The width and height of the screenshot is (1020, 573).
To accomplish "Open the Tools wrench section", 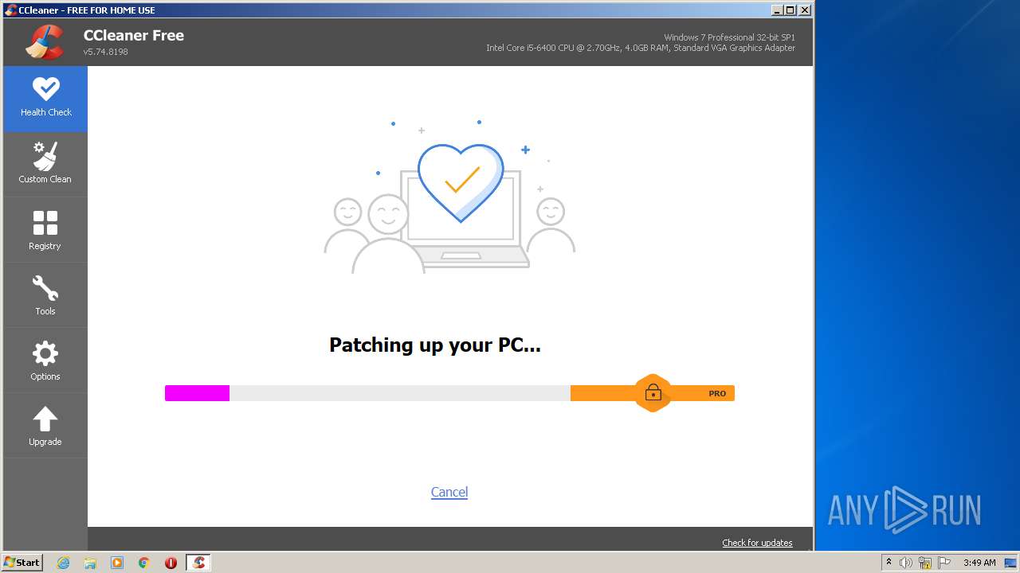I will [x=45, y=296].
